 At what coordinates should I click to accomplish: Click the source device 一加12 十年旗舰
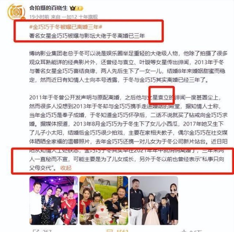pyautogui.click(x=80, y=17)
